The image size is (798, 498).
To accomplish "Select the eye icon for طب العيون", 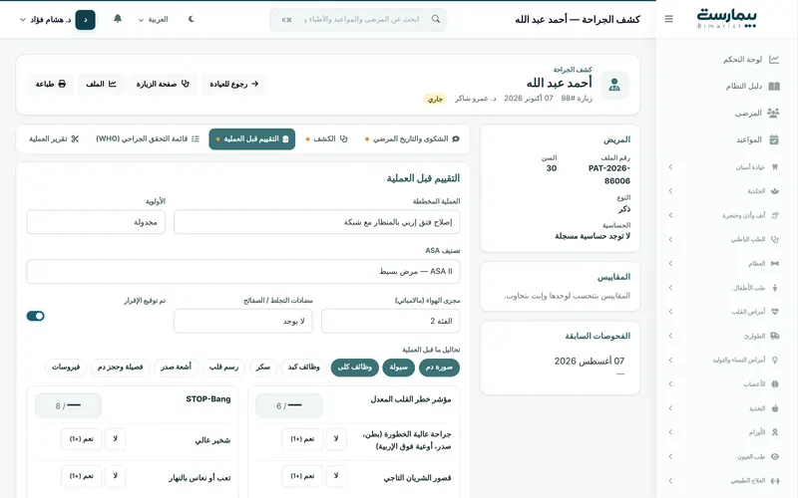I will [775, 456].
